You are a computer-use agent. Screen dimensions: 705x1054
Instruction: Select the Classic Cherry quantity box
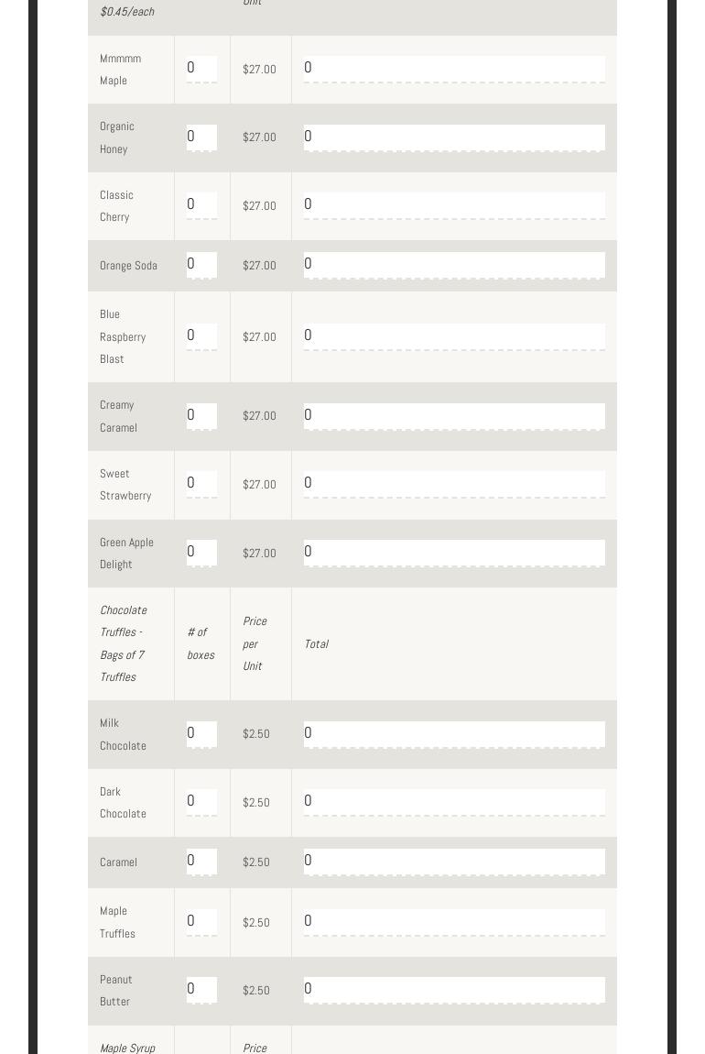[201, 205]
